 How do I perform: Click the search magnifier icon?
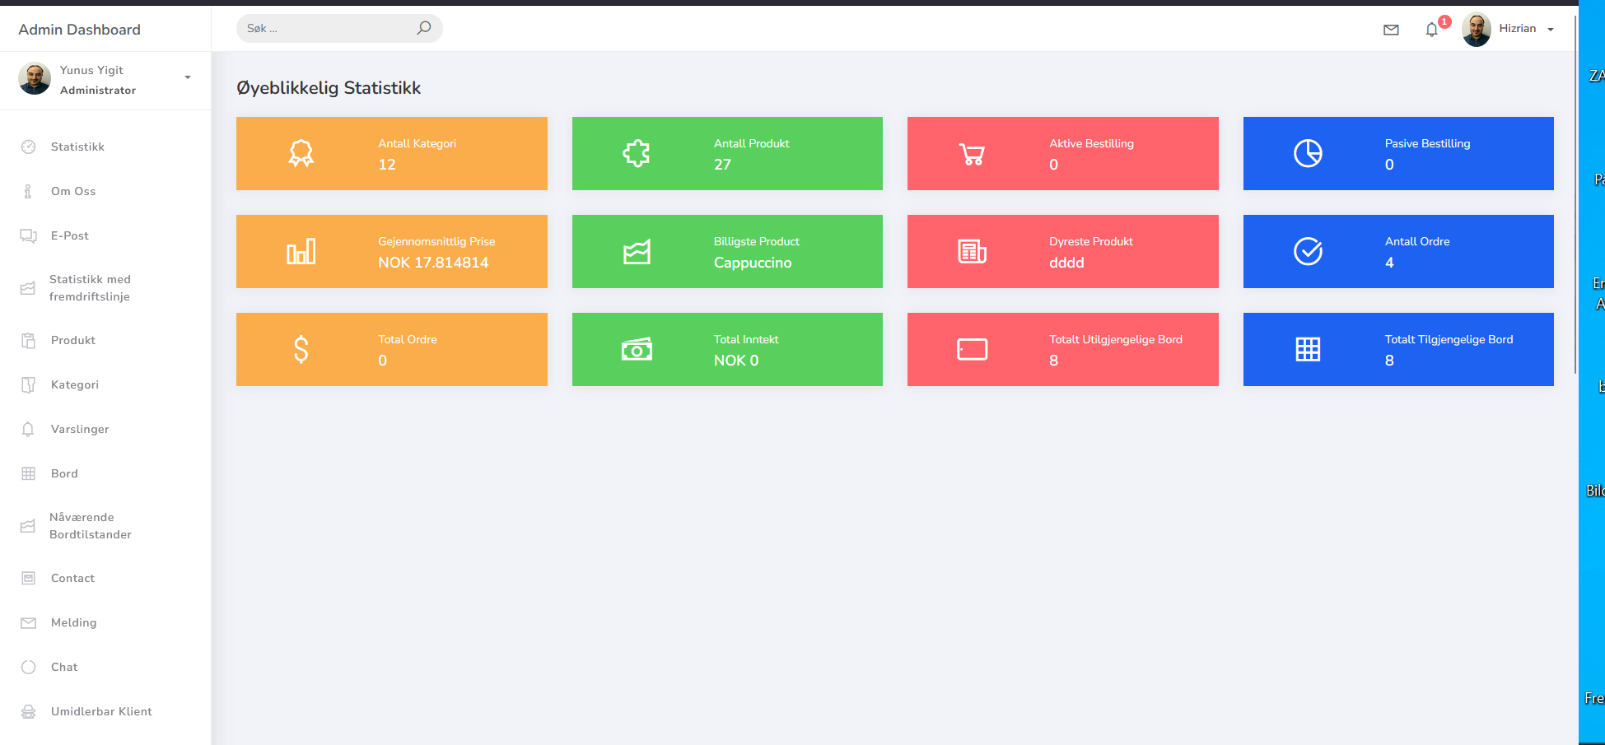(423, 28)
